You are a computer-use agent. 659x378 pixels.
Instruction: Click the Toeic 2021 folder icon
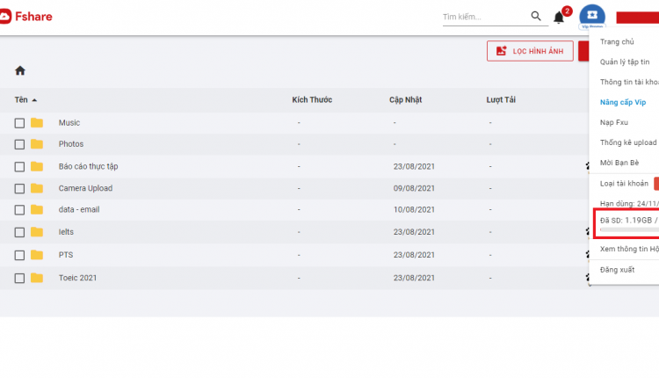click(37, 278)
